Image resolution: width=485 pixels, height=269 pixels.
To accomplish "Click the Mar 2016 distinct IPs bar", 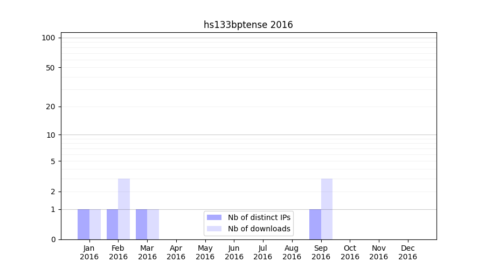I will 141,224.
